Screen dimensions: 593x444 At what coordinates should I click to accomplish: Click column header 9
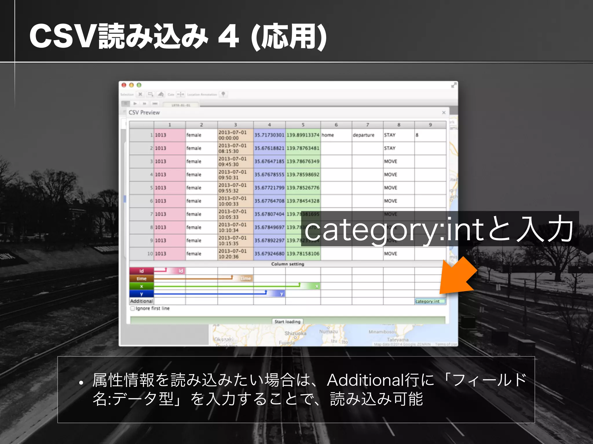pos(430,125)
